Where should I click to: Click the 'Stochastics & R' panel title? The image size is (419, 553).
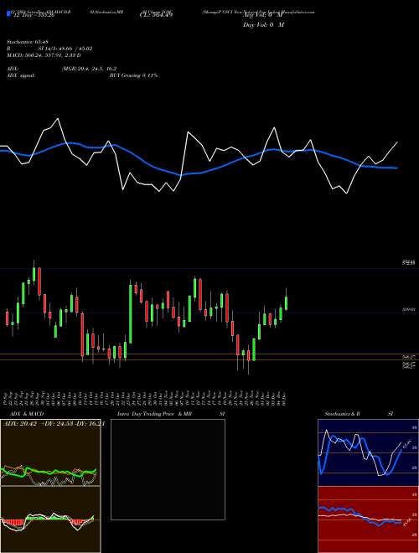[x=342, y=414]
